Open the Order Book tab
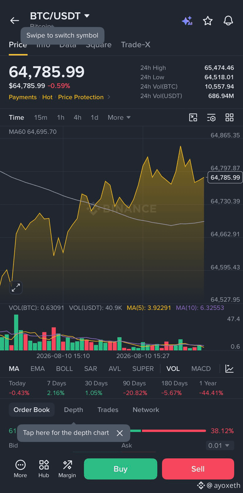 pyautogui.click(x=32, y=410)
